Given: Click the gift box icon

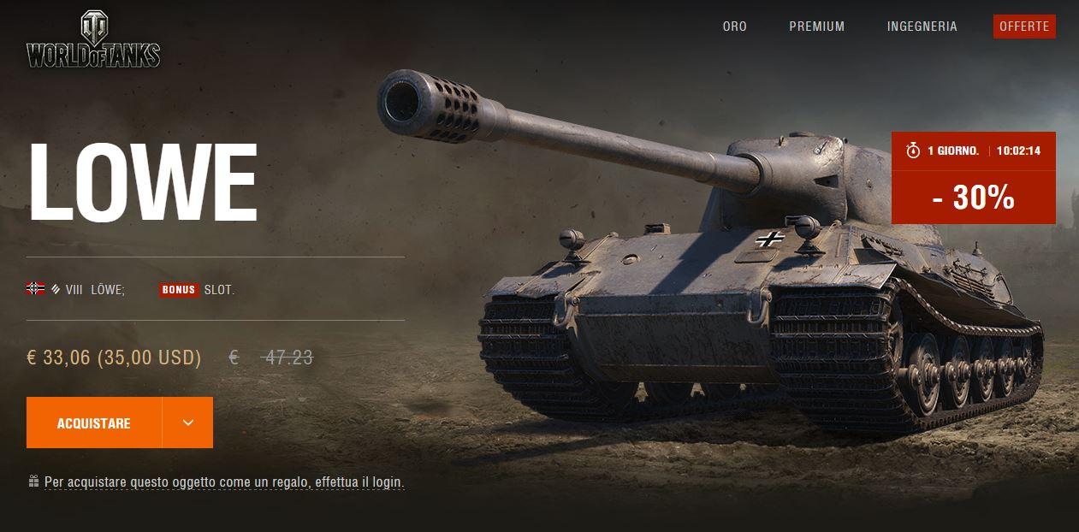Looking at the screenshot, I should (33, 482).
